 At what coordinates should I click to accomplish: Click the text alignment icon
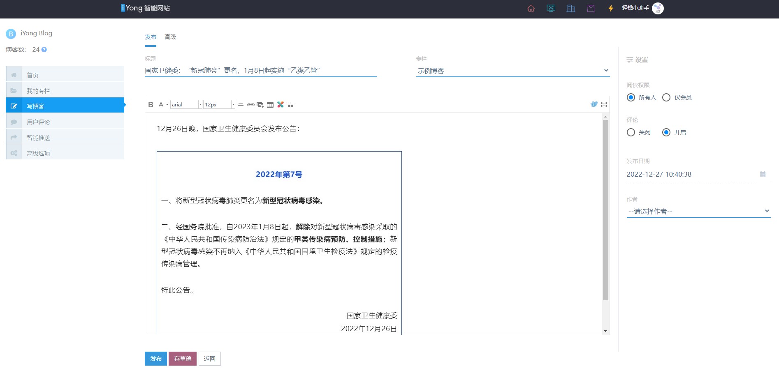point(241,105)
